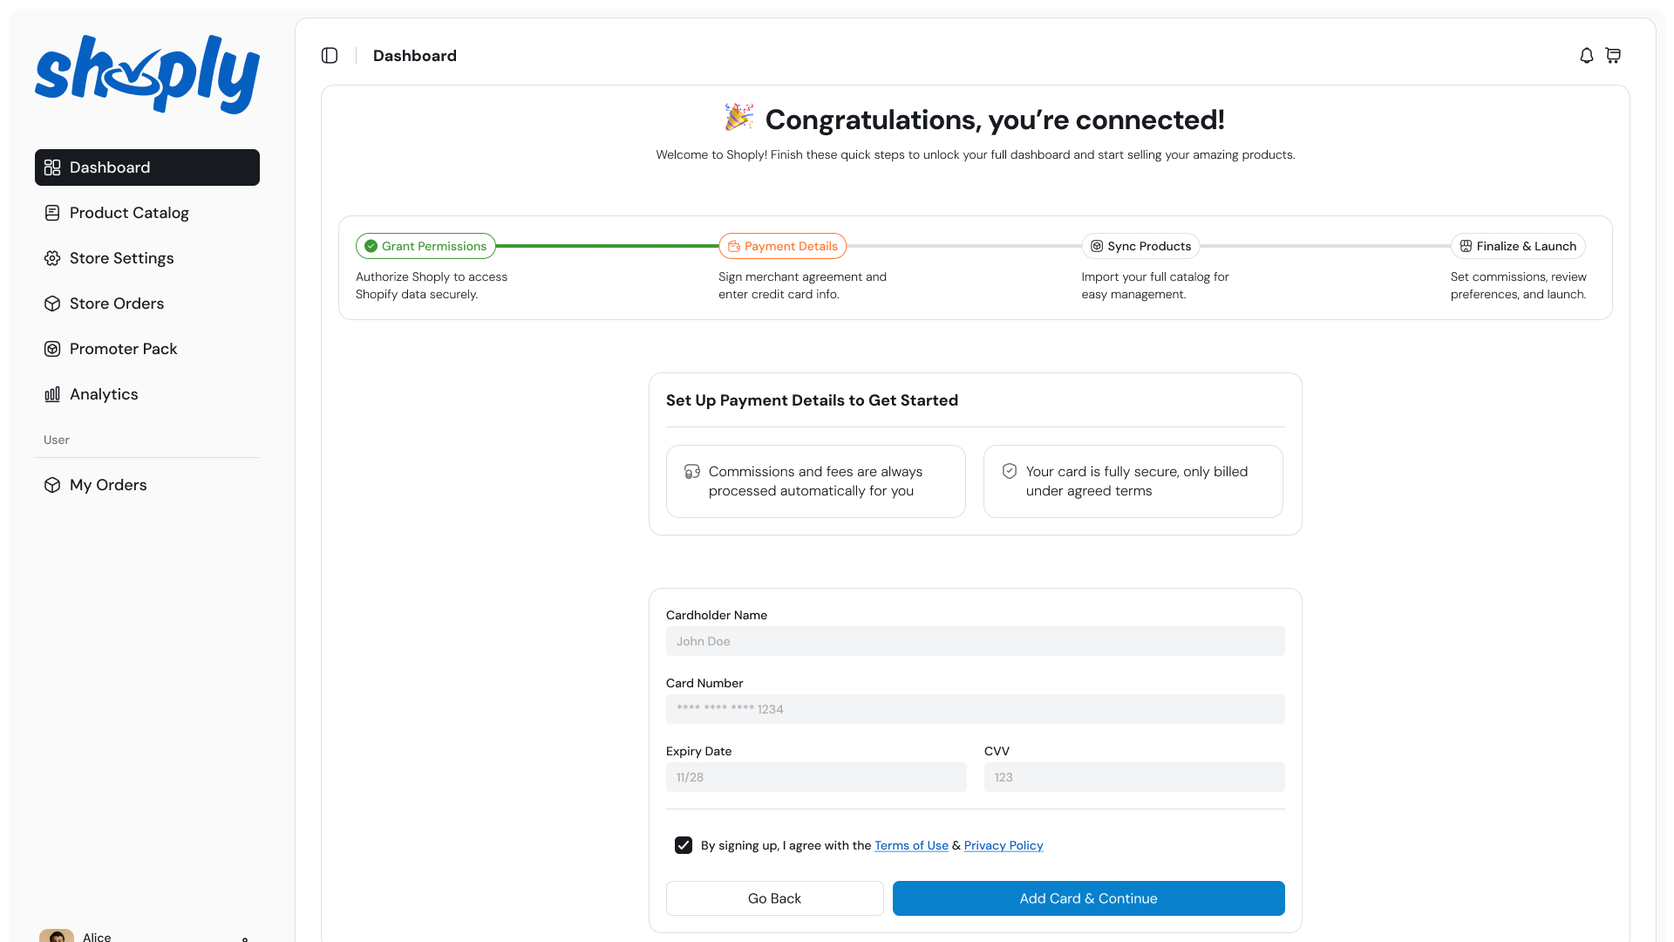The image size is (1674, 942).
Task: Click the party popper emoji
Action: 739,117
